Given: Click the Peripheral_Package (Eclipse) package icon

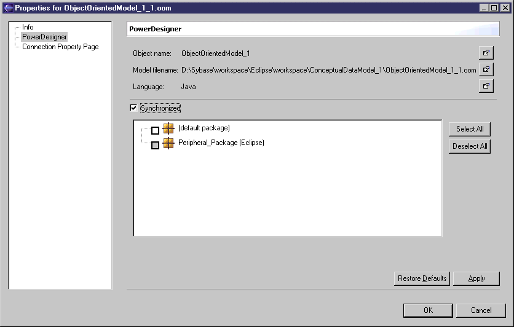Looking at the screenshot, I should [x=168, y=144].
